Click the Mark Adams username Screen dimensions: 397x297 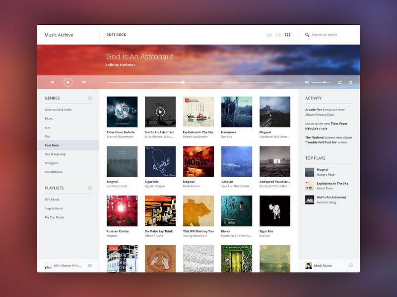(x=323, y=266)
